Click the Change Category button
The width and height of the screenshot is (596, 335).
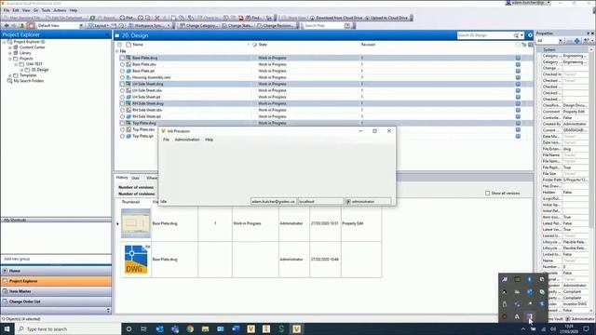coord(199,25)
